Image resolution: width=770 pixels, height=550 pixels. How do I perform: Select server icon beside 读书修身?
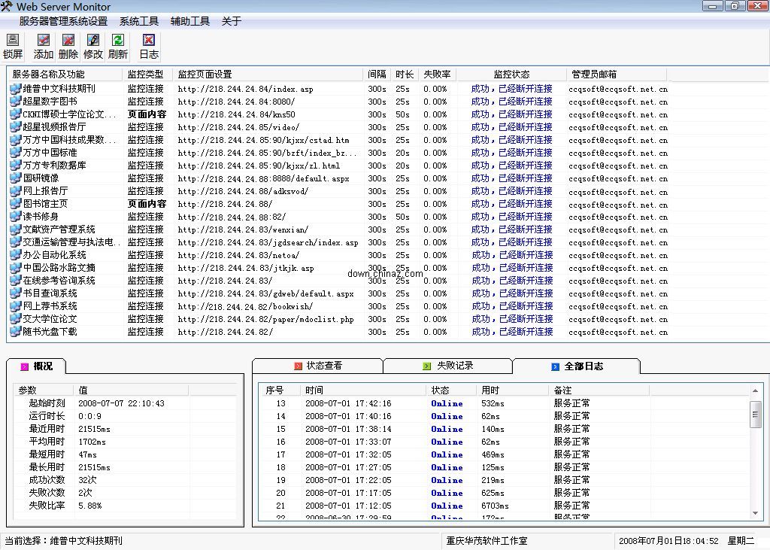[15, 216]
